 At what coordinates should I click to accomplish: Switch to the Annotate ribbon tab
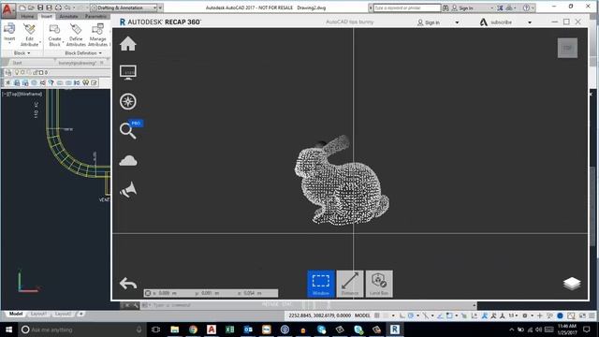click(x=68, y=16)
